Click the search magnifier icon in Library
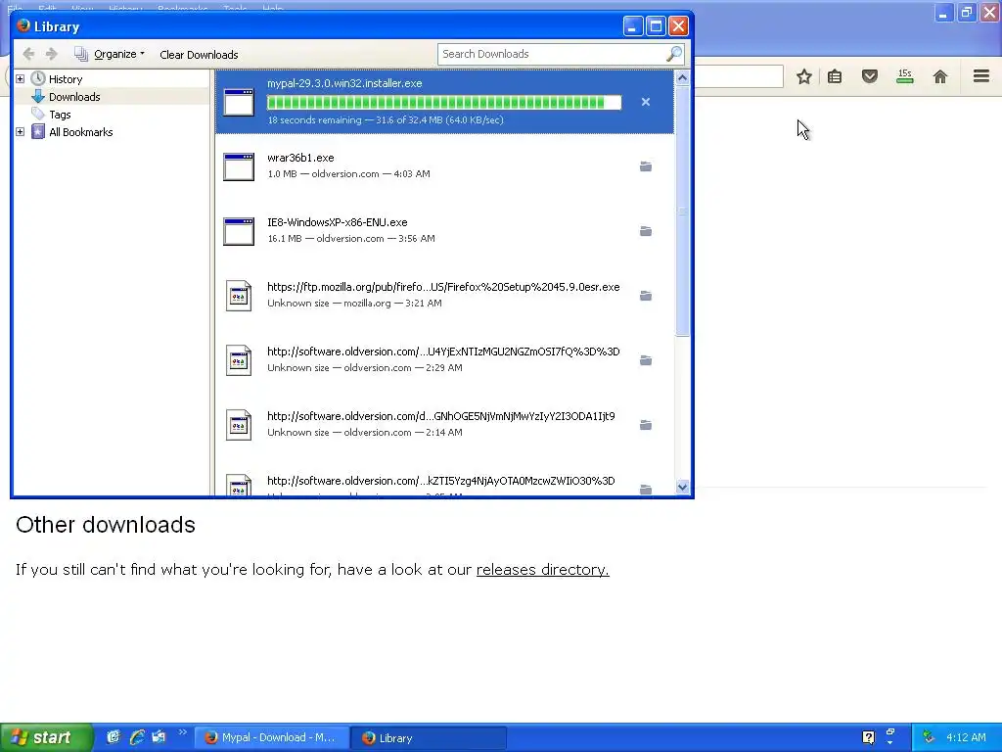Screen dimensions: 1002x752 [x=673, y=55]
